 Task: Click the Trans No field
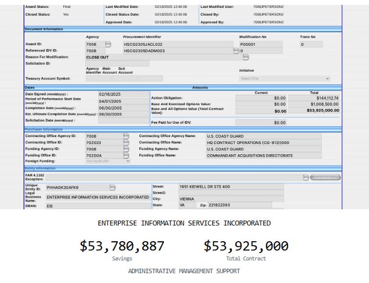(311, 45)
